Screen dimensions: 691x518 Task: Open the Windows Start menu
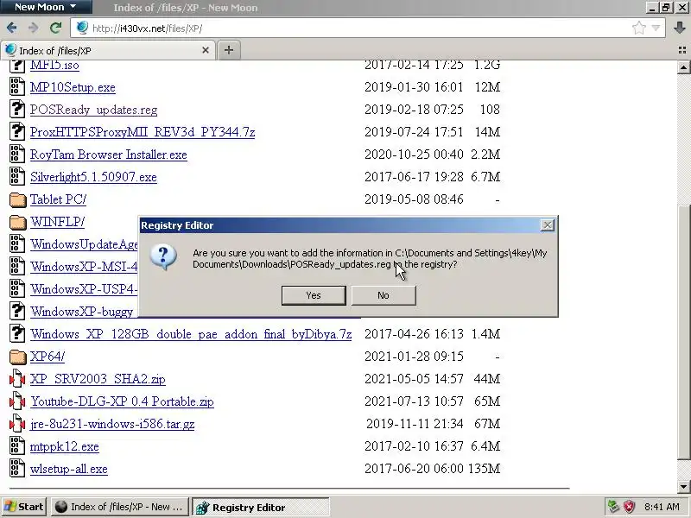point(23,507)
